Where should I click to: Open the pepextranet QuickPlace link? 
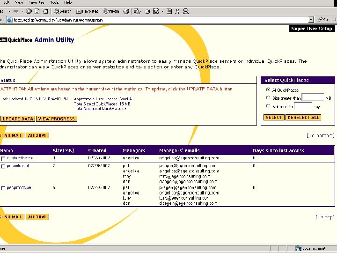(x=18, y=166)
